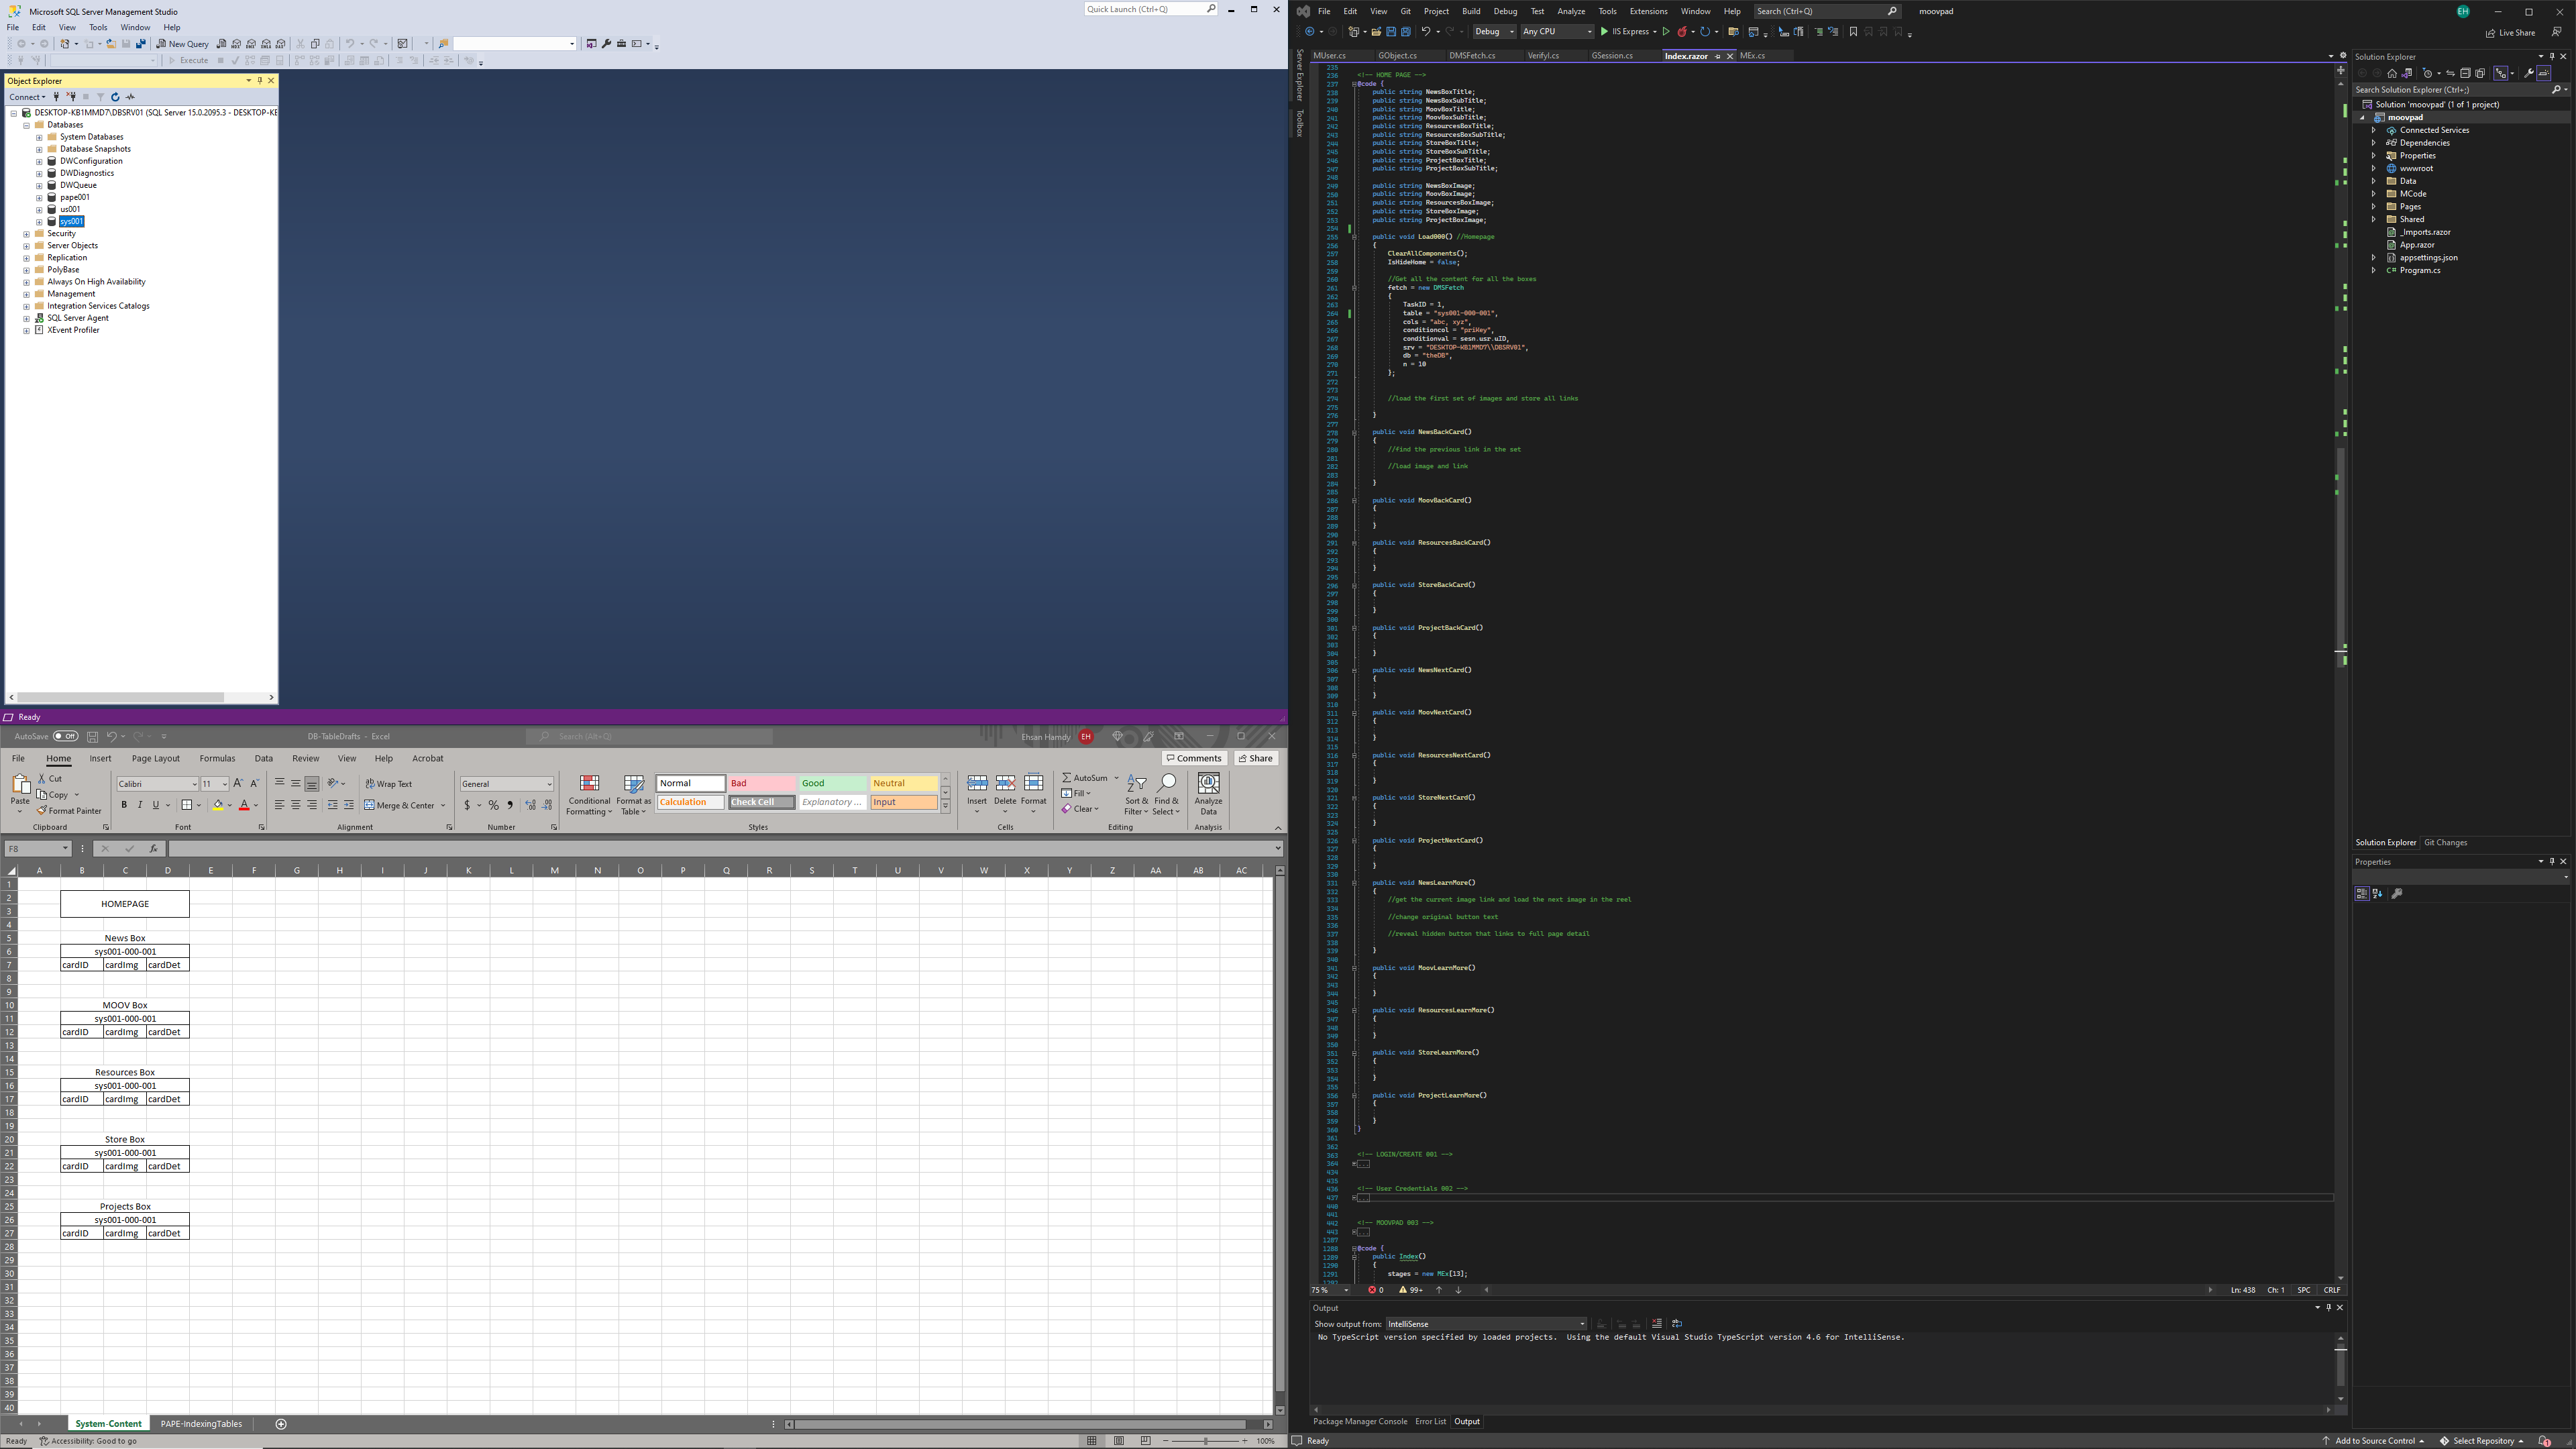2576x1449 pixels.
Task: Click Live Share in Visual Studio
Action: click(2510, 33)
